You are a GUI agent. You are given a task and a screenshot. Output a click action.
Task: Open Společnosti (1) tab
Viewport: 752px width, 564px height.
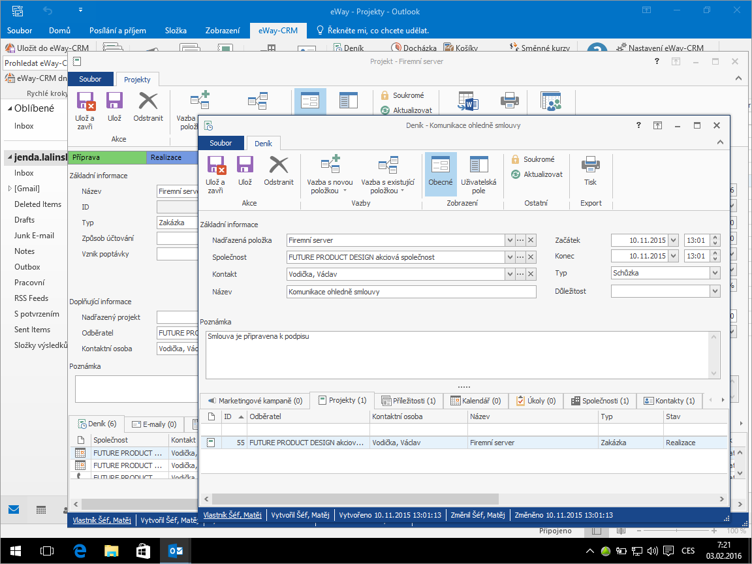(600, 400)
